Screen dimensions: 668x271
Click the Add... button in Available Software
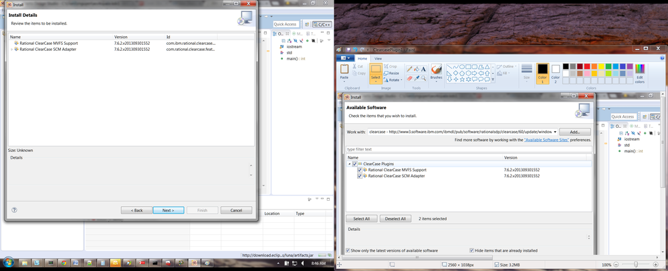tap(575, 132)
